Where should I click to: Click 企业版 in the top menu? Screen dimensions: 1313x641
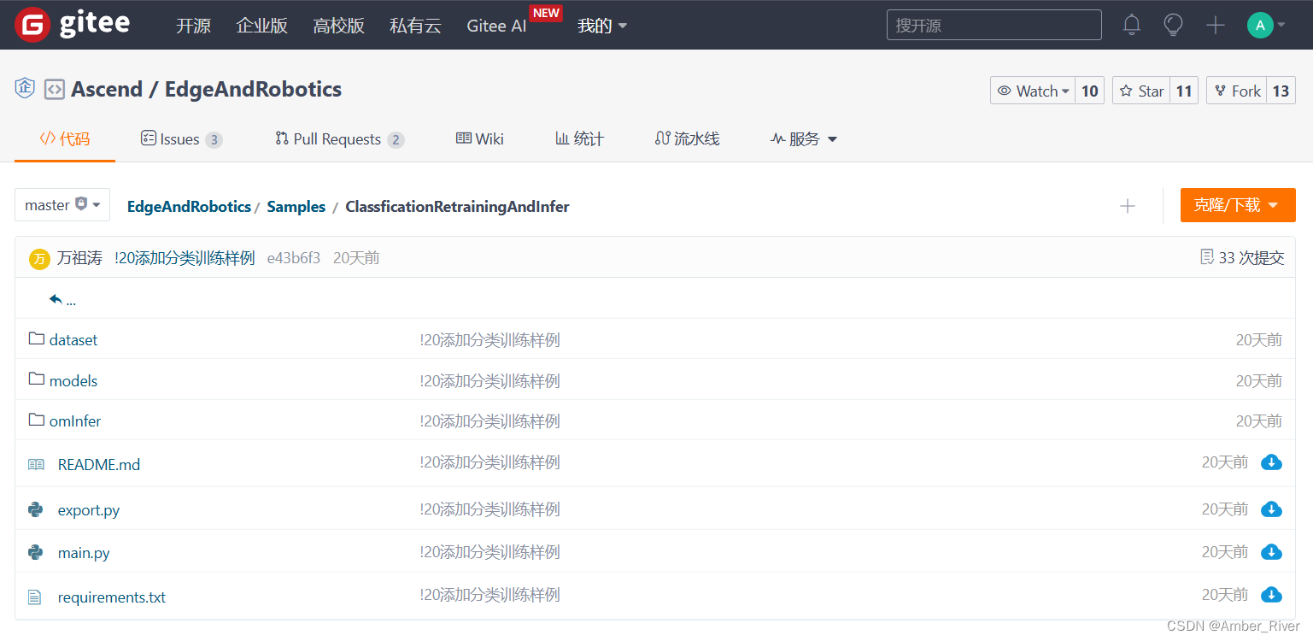coord(261,26)
